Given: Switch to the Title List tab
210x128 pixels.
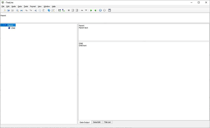Looking at the screenshot, I should coord(107,122).
